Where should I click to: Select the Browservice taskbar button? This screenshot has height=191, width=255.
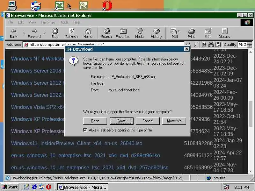pos(83,187)
